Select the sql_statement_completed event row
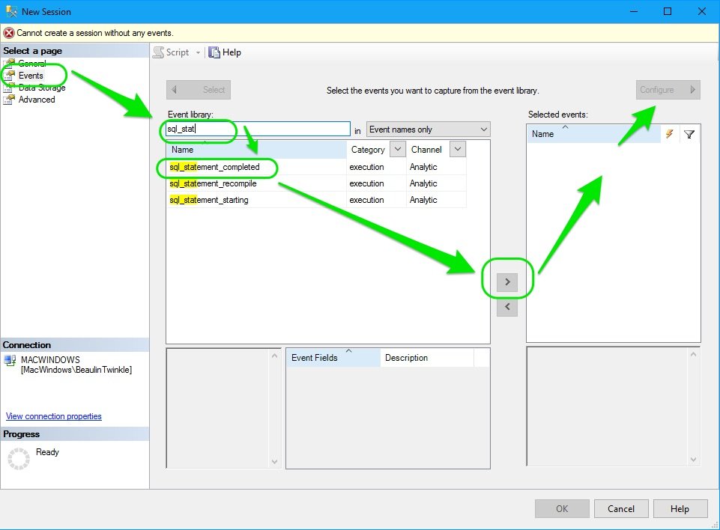Viewport: 720px width, 530px height. pos(217,167)
